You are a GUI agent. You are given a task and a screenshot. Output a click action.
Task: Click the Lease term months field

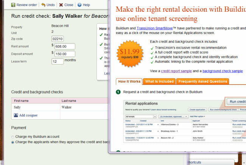point(57,61)
